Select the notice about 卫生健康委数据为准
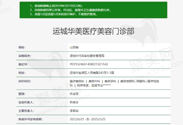 point(70,10)
